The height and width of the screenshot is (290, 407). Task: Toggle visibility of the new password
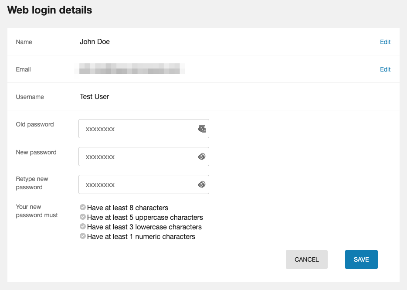(202, 157)
